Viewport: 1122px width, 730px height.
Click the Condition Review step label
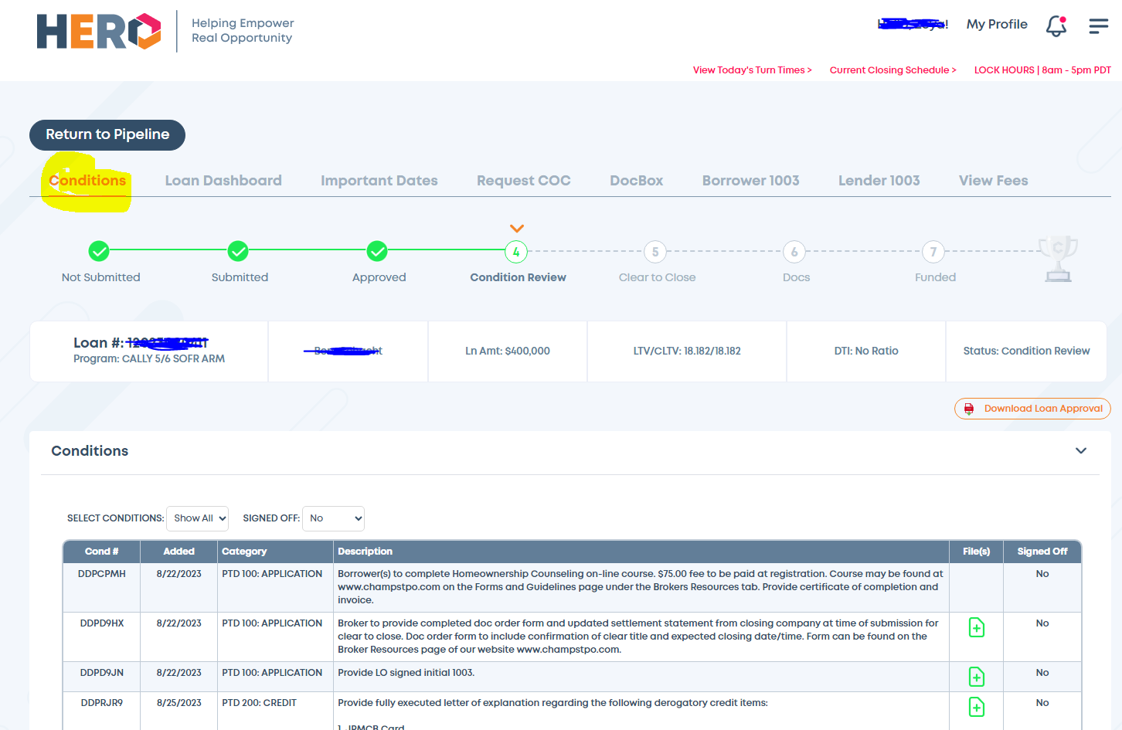coord(518,277)
